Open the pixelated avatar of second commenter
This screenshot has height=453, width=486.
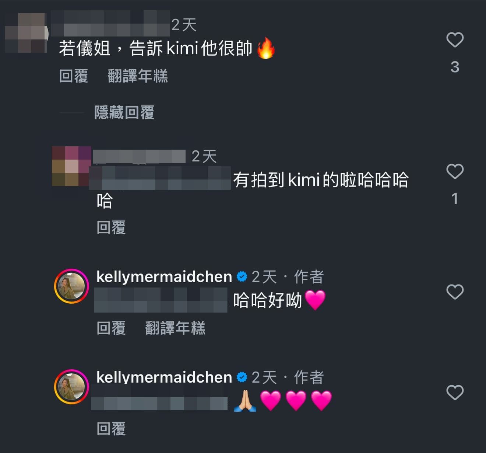point(71,166)
